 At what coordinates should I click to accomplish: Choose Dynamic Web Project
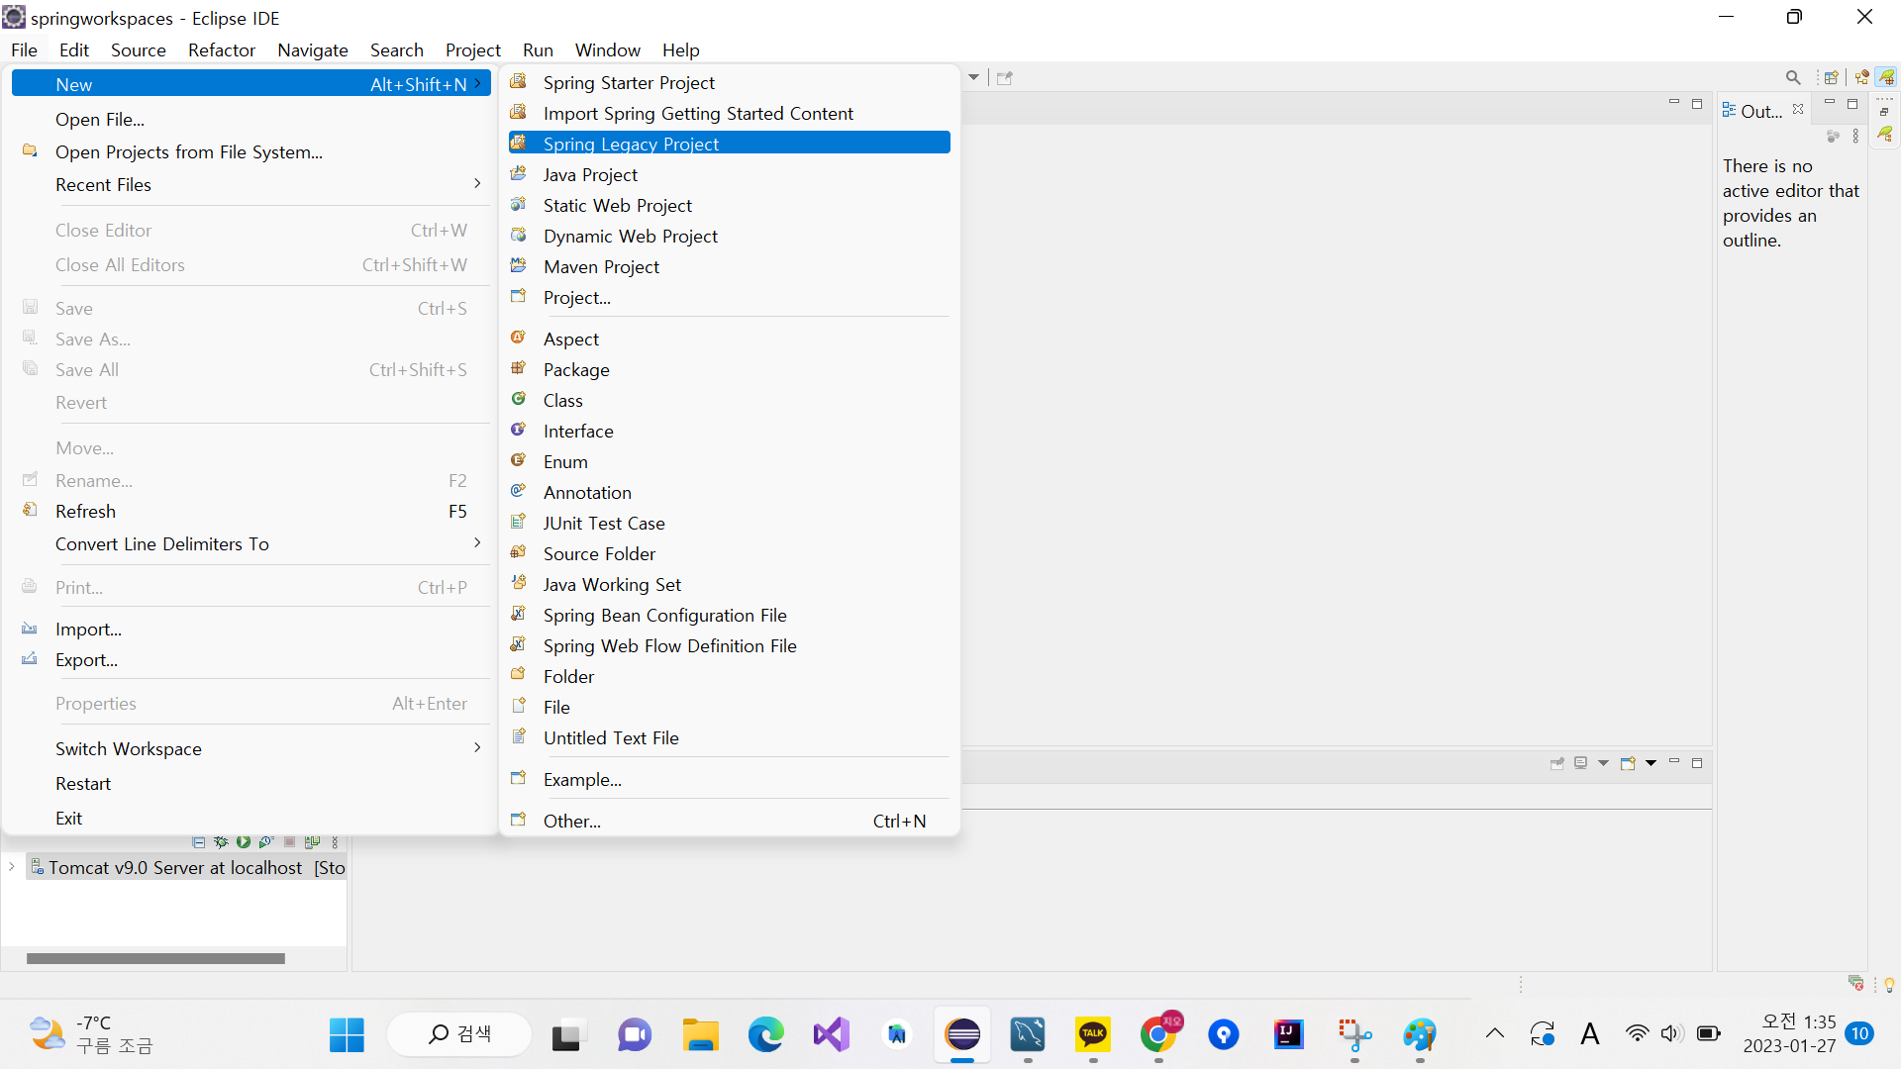(x=729, y=236)
